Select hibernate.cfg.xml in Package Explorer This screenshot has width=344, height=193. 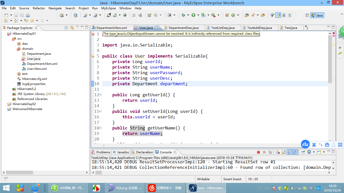click(35, 79)
